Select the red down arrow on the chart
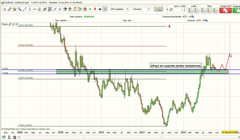Viewport: 240px width, 140px height. pos(170,26)
